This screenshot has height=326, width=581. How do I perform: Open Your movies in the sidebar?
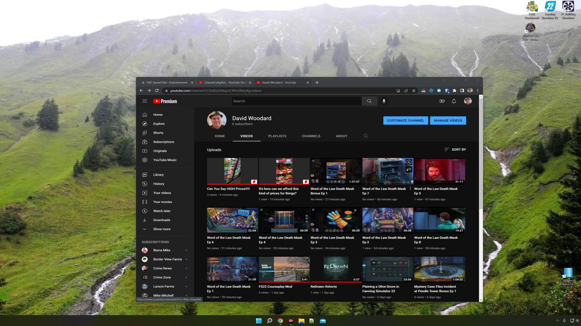tap(165, 202)
